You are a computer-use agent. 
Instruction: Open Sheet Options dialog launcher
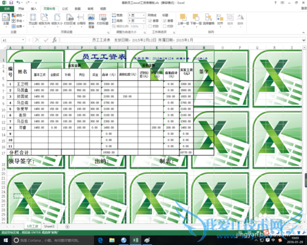click(174, 32)
